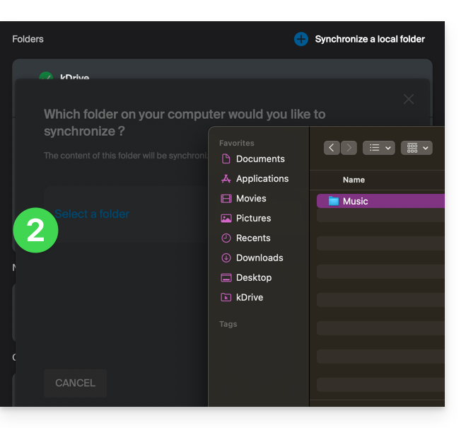
Task: Navigate forward with the right chevron button
Action: click(349, 148)
